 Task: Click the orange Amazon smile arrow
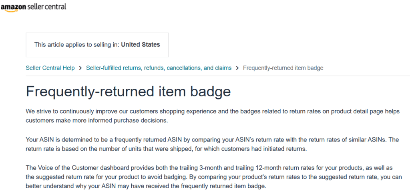click(12, 10)
